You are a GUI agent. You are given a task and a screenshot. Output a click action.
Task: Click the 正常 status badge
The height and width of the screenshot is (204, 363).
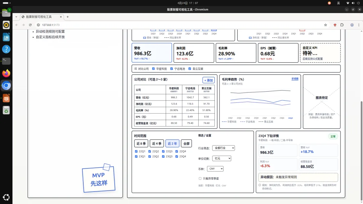[333, 137]
